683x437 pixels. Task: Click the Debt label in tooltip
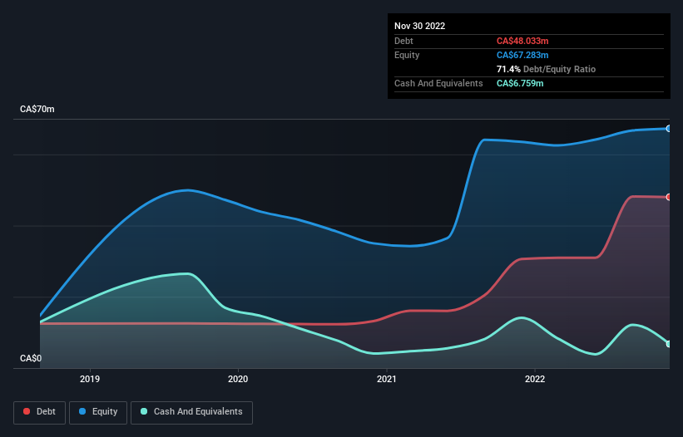pyautogui.click(x=403, y=41)
